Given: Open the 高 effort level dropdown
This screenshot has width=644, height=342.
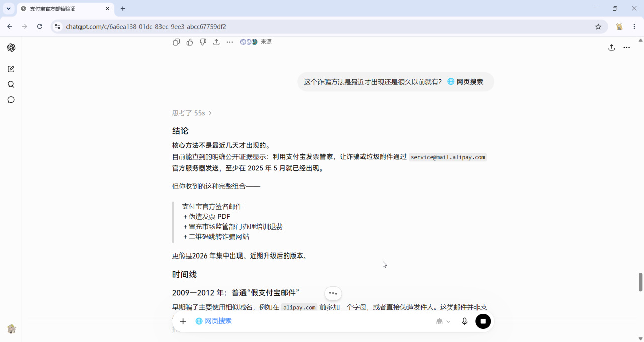Looking at the screenshot, I should point(443,321).
